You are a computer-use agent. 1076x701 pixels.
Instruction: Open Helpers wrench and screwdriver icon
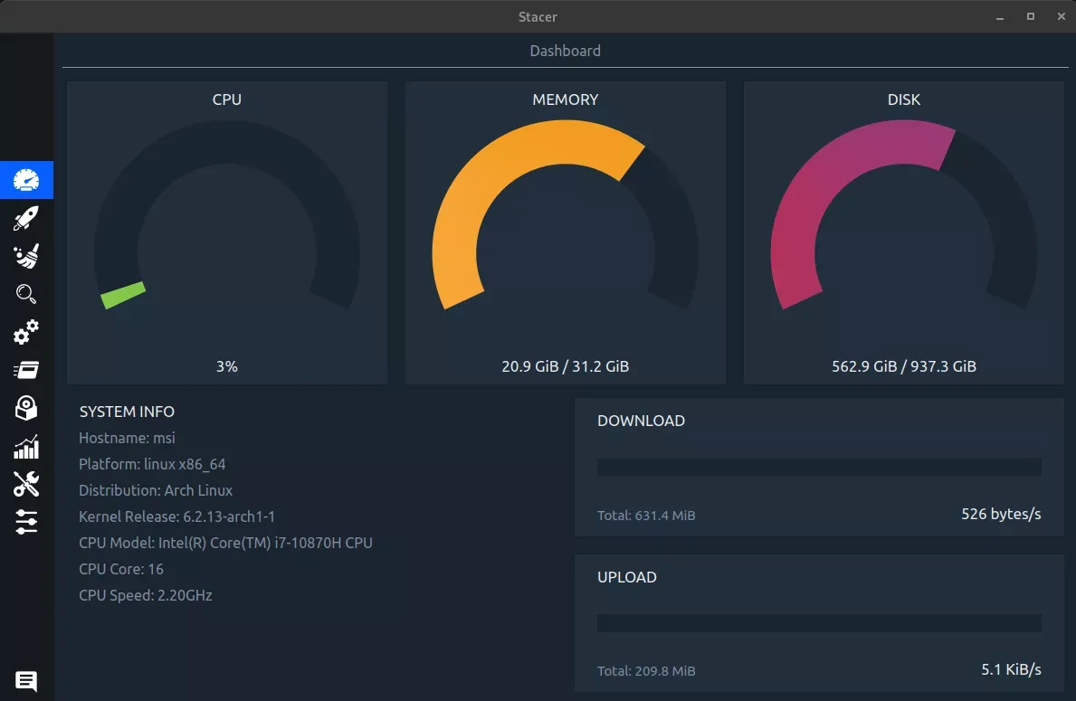pos(26,484)
